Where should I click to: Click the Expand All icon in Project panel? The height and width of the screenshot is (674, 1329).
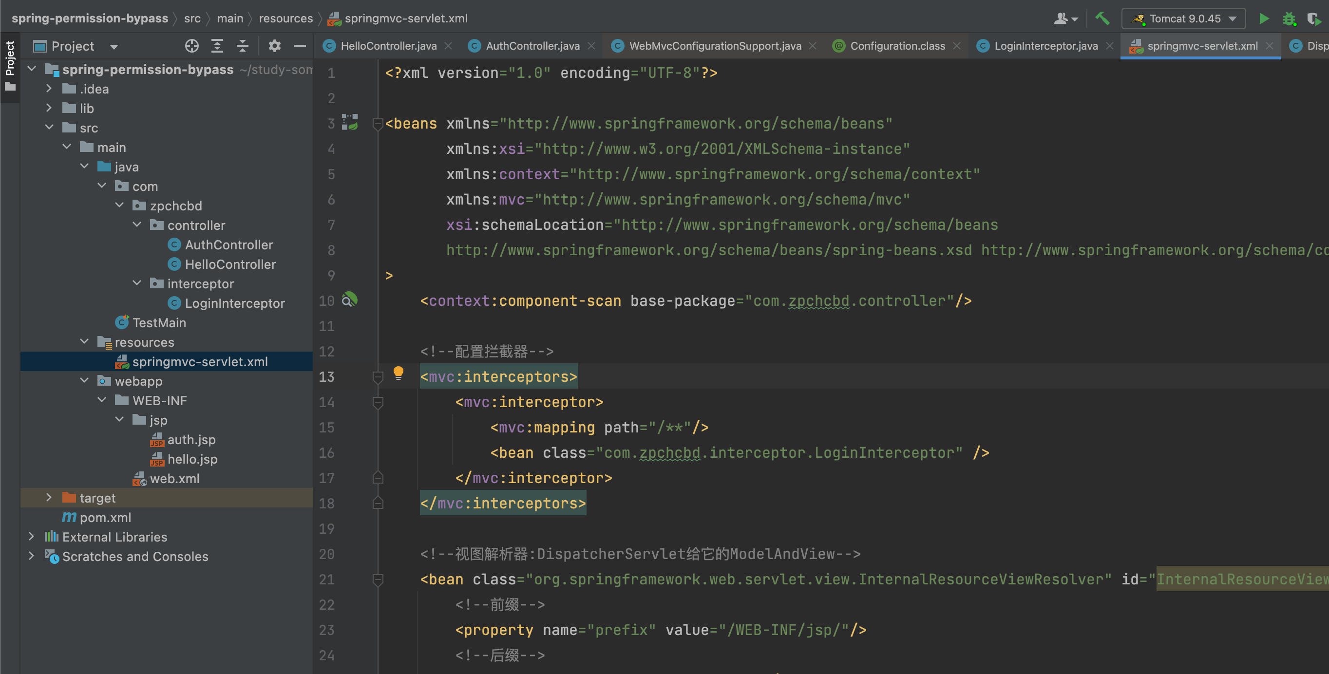[217, 46]
